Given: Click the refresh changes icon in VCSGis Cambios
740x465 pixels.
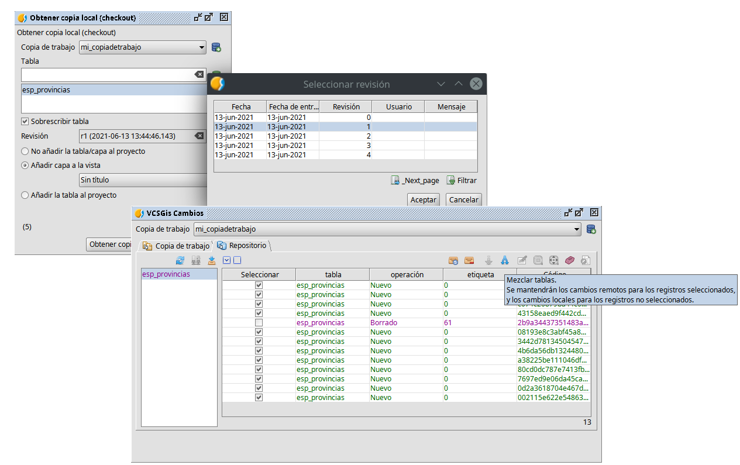Looking at the screenshot, I should (x=180, y=260).
